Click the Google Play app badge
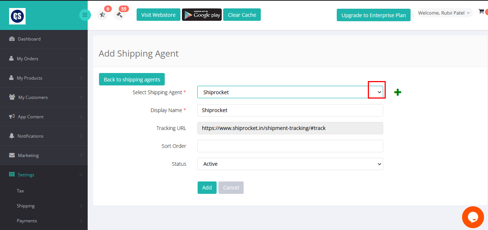The width and height of the screenshot is (488, 230). click(202, 15)
